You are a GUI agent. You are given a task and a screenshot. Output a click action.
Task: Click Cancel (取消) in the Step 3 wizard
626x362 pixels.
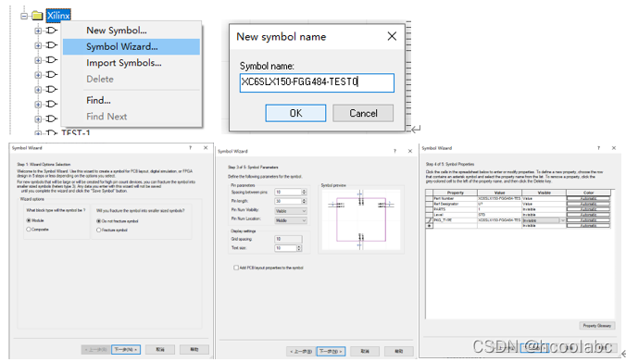(x=365, y=351)
